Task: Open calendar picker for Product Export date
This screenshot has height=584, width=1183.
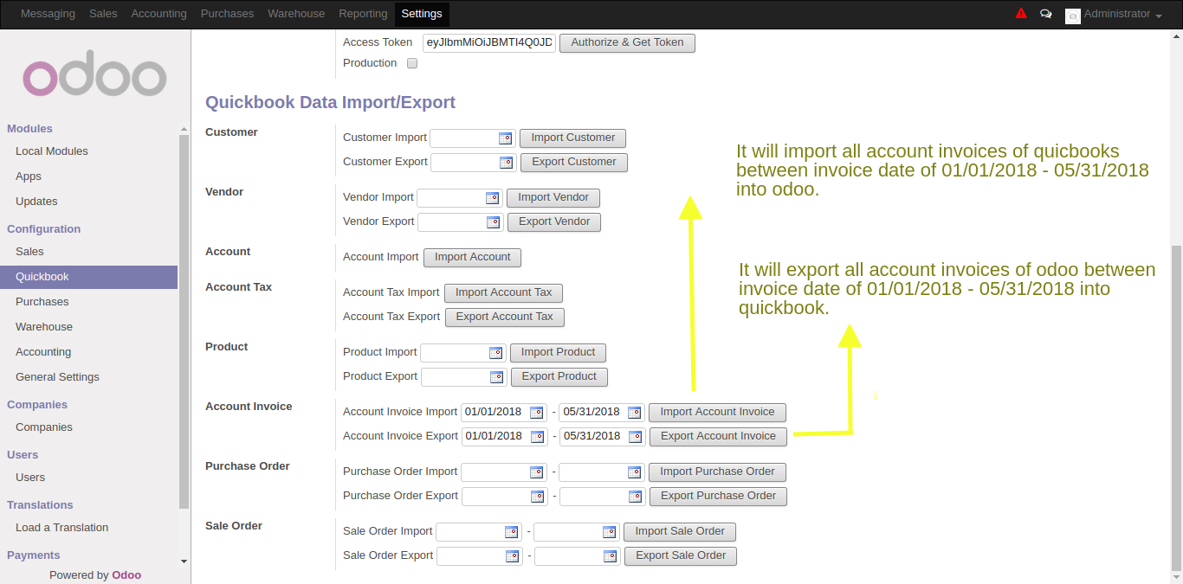Action: click(x=496, y=377)
